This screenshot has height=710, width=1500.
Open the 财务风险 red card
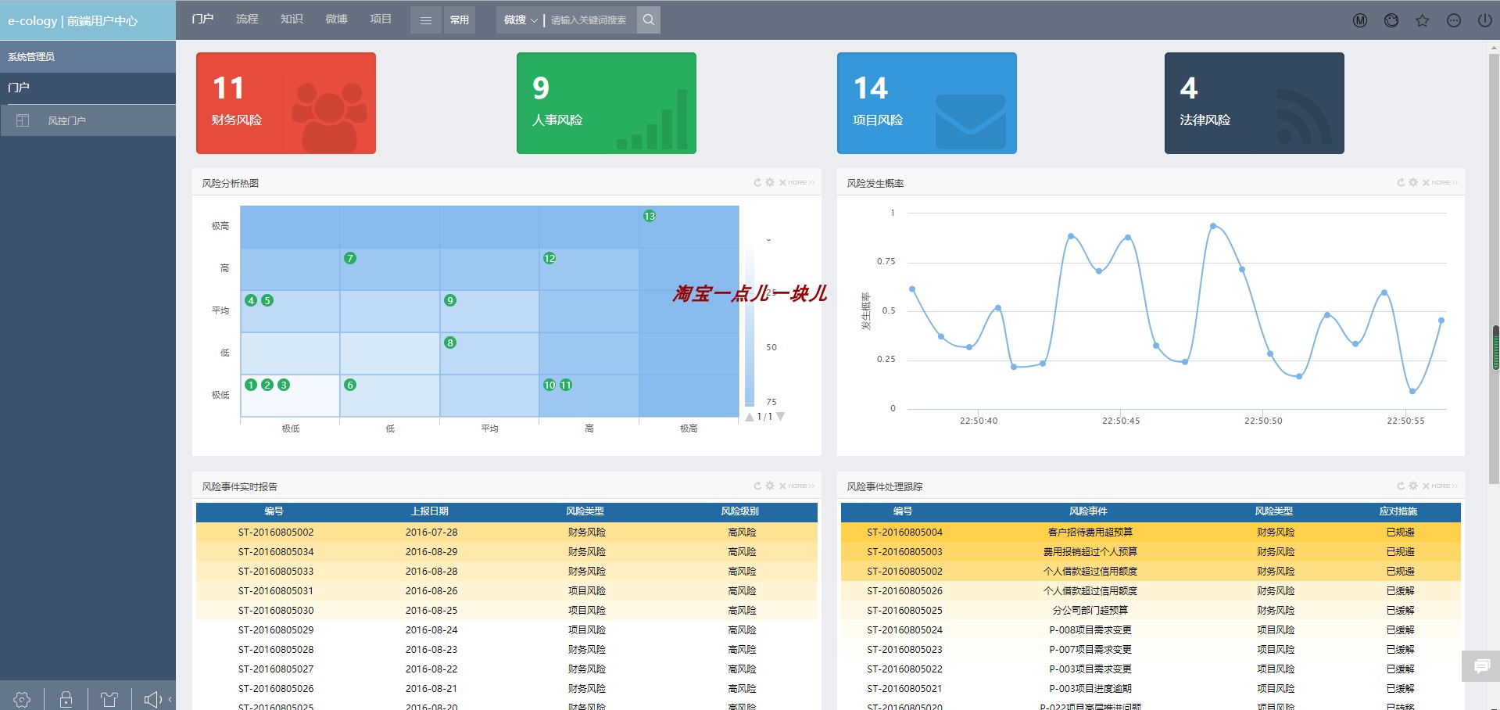point(286,103)
